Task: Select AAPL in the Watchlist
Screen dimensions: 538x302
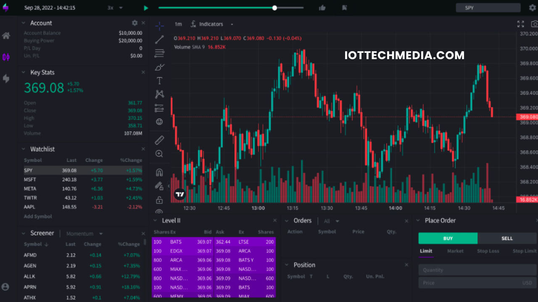Action: tap(83, 207)
